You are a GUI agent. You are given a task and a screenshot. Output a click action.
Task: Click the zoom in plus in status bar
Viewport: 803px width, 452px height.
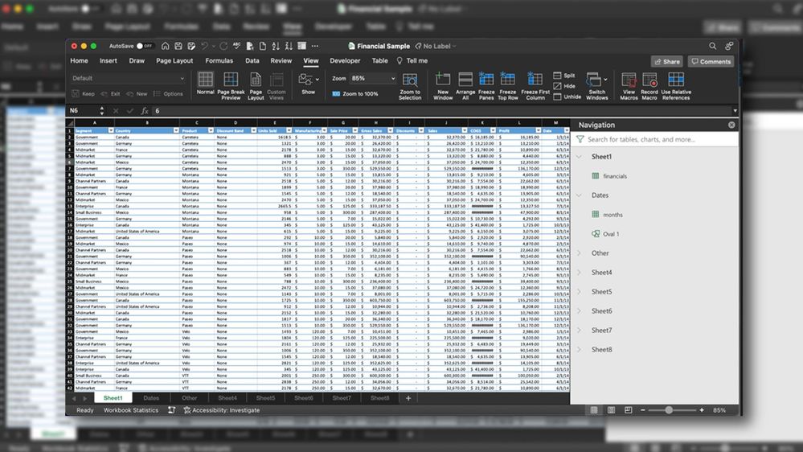click(x=702, y=410)
